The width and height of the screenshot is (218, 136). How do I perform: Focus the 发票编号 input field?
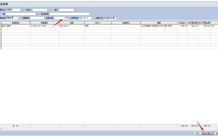click(x=37, y=18)
